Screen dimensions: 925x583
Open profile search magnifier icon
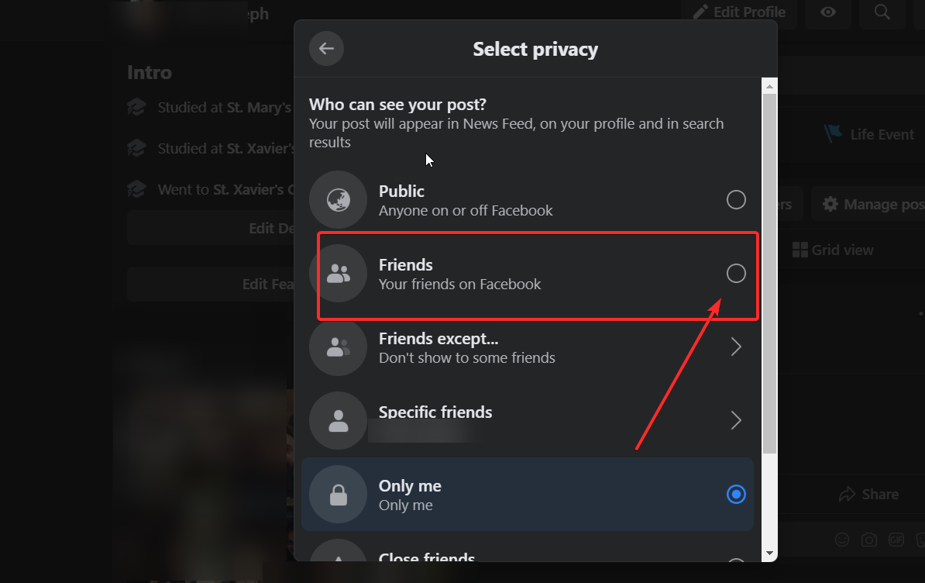coord(882,12)
